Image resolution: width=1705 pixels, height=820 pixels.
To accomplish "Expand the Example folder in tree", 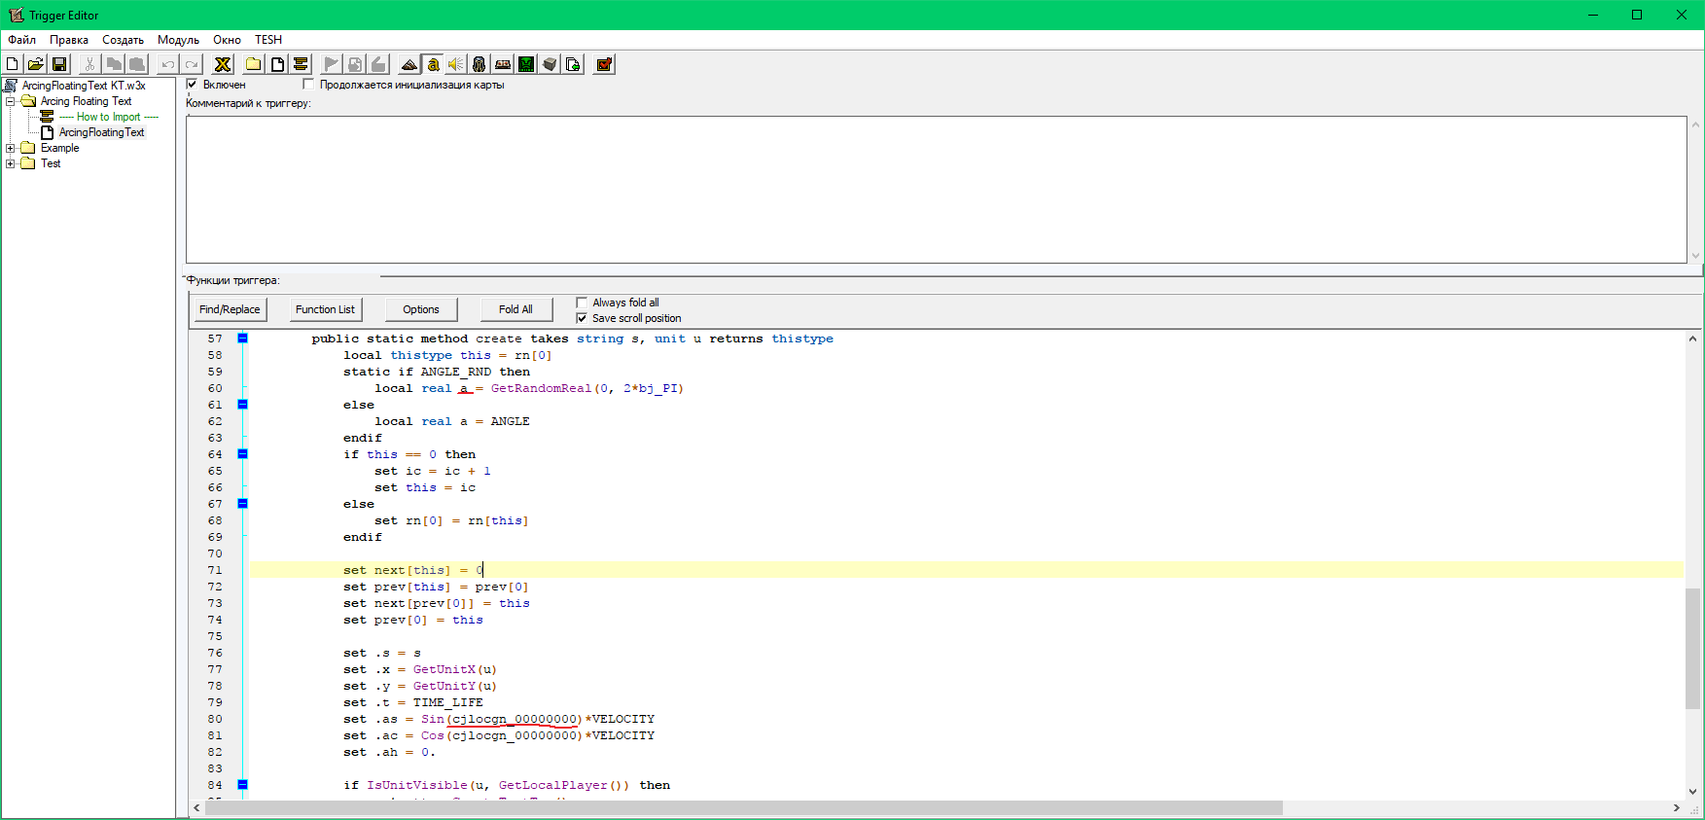I will point(11,148).
